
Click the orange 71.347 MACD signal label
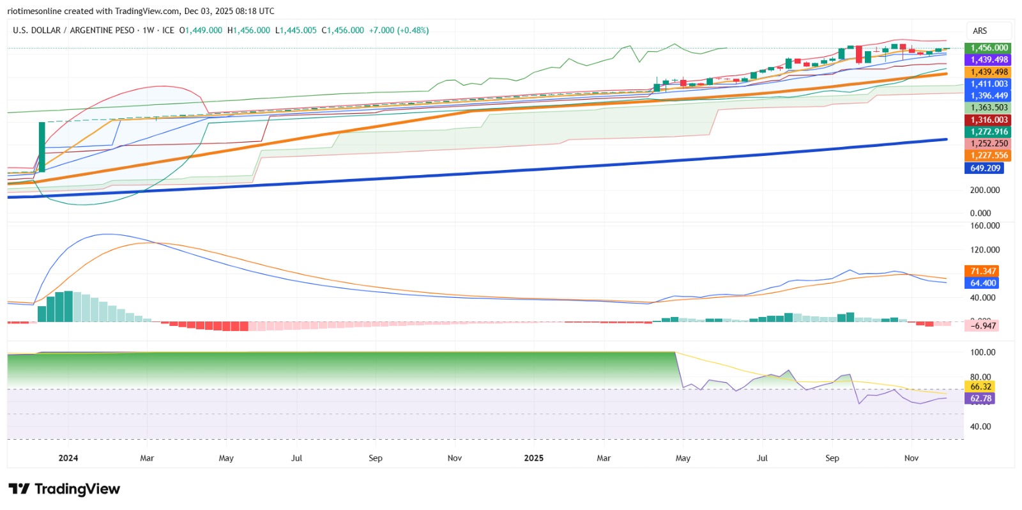point(982,271)
